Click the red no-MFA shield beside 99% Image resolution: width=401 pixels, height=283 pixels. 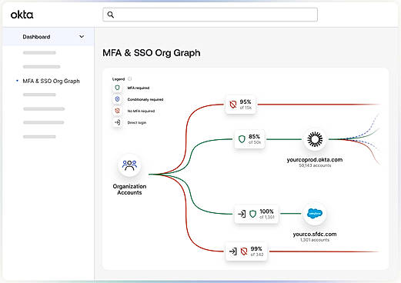pos(244,251)
